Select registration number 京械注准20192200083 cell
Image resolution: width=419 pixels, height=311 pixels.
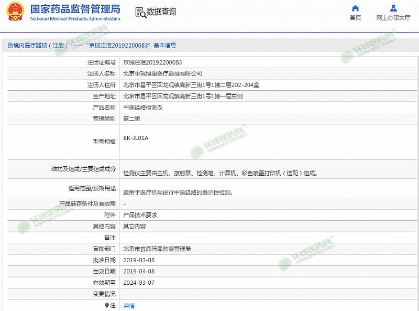(152, 62)
